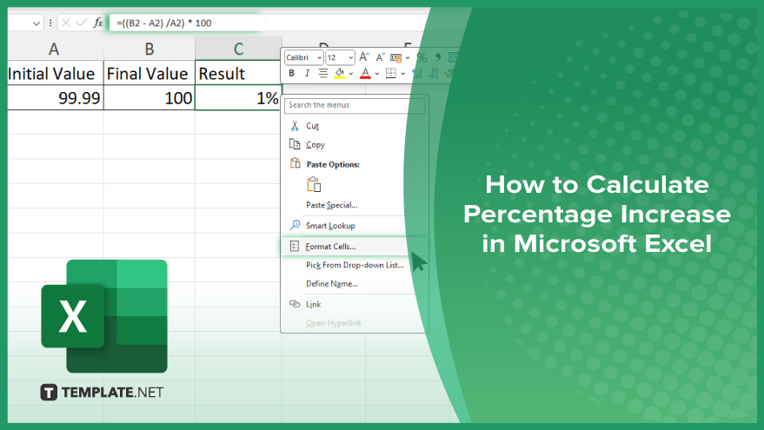Toggle italic in the mini toolbar

[307, 74]
